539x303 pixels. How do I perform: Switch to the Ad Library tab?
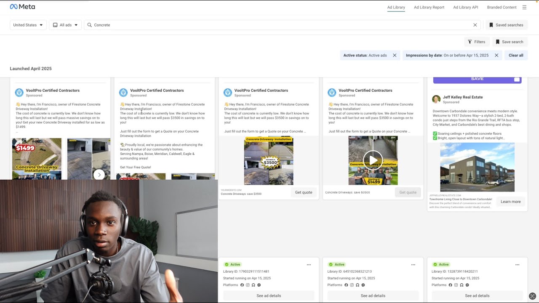(x=396, y=7)
